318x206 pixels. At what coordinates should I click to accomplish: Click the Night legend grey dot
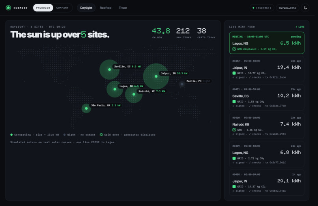64,135
